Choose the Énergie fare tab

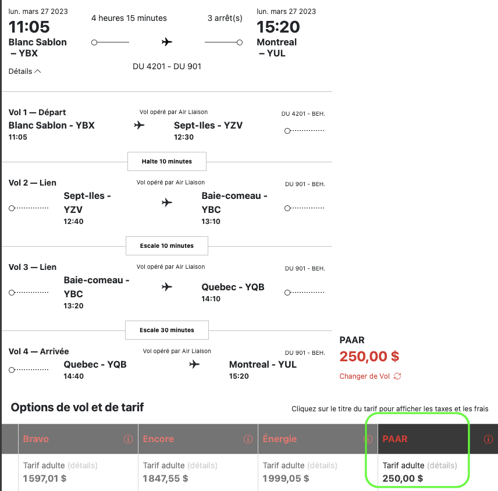(280, 439)
